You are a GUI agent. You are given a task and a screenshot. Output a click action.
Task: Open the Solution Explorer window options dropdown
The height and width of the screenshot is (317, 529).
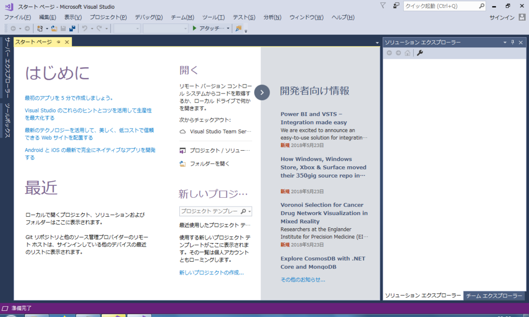pos(505,42)
